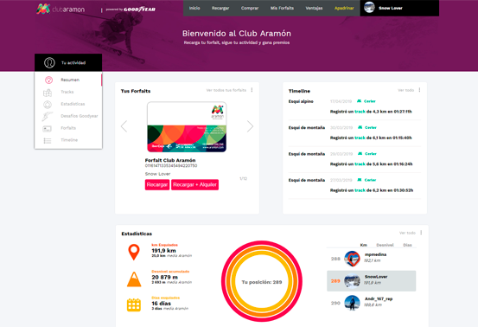Open the Comprar menu item

point(250,8)
